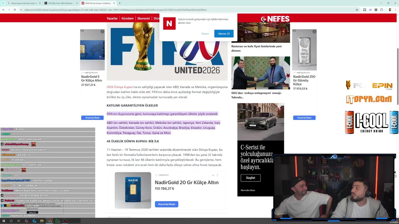This screenshot has height=224, width=399.
Task: Click Alışverişe Başla under NadirGold 250 Gr
Action: coord(304,118)
